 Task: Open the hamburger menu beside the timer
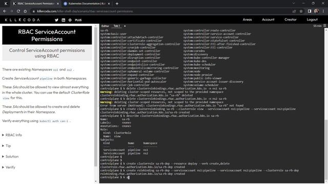click(324, 26)
